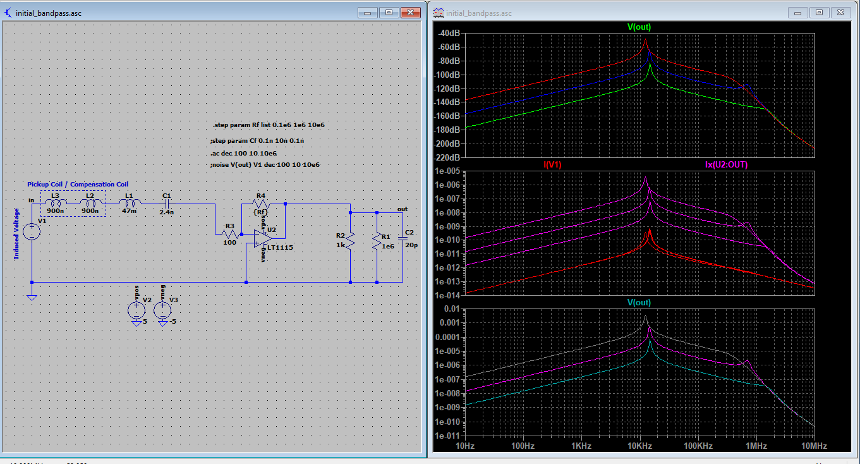Viewport: 860px width, 464px height.
Task: Restore the waveform plot window size
Action: pos(820,12)
